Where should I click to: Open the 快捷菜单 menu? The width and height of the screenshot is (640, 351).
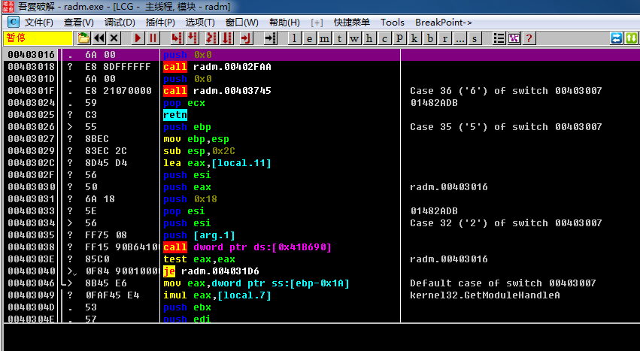click(x=351, y=23)
